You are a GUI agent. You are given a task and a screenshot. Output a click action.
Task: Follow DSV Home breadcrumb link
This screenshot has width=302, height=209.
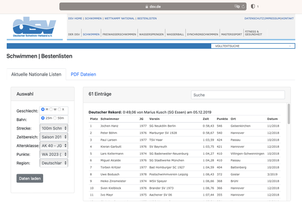click(x=75, y=18)
